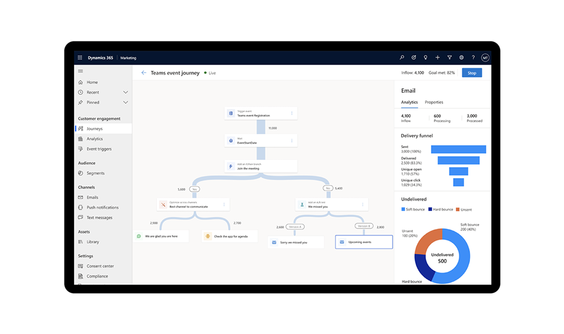Click the MT user avatar
The width and height of the screenshot is (564, 334).
(485, 58)
